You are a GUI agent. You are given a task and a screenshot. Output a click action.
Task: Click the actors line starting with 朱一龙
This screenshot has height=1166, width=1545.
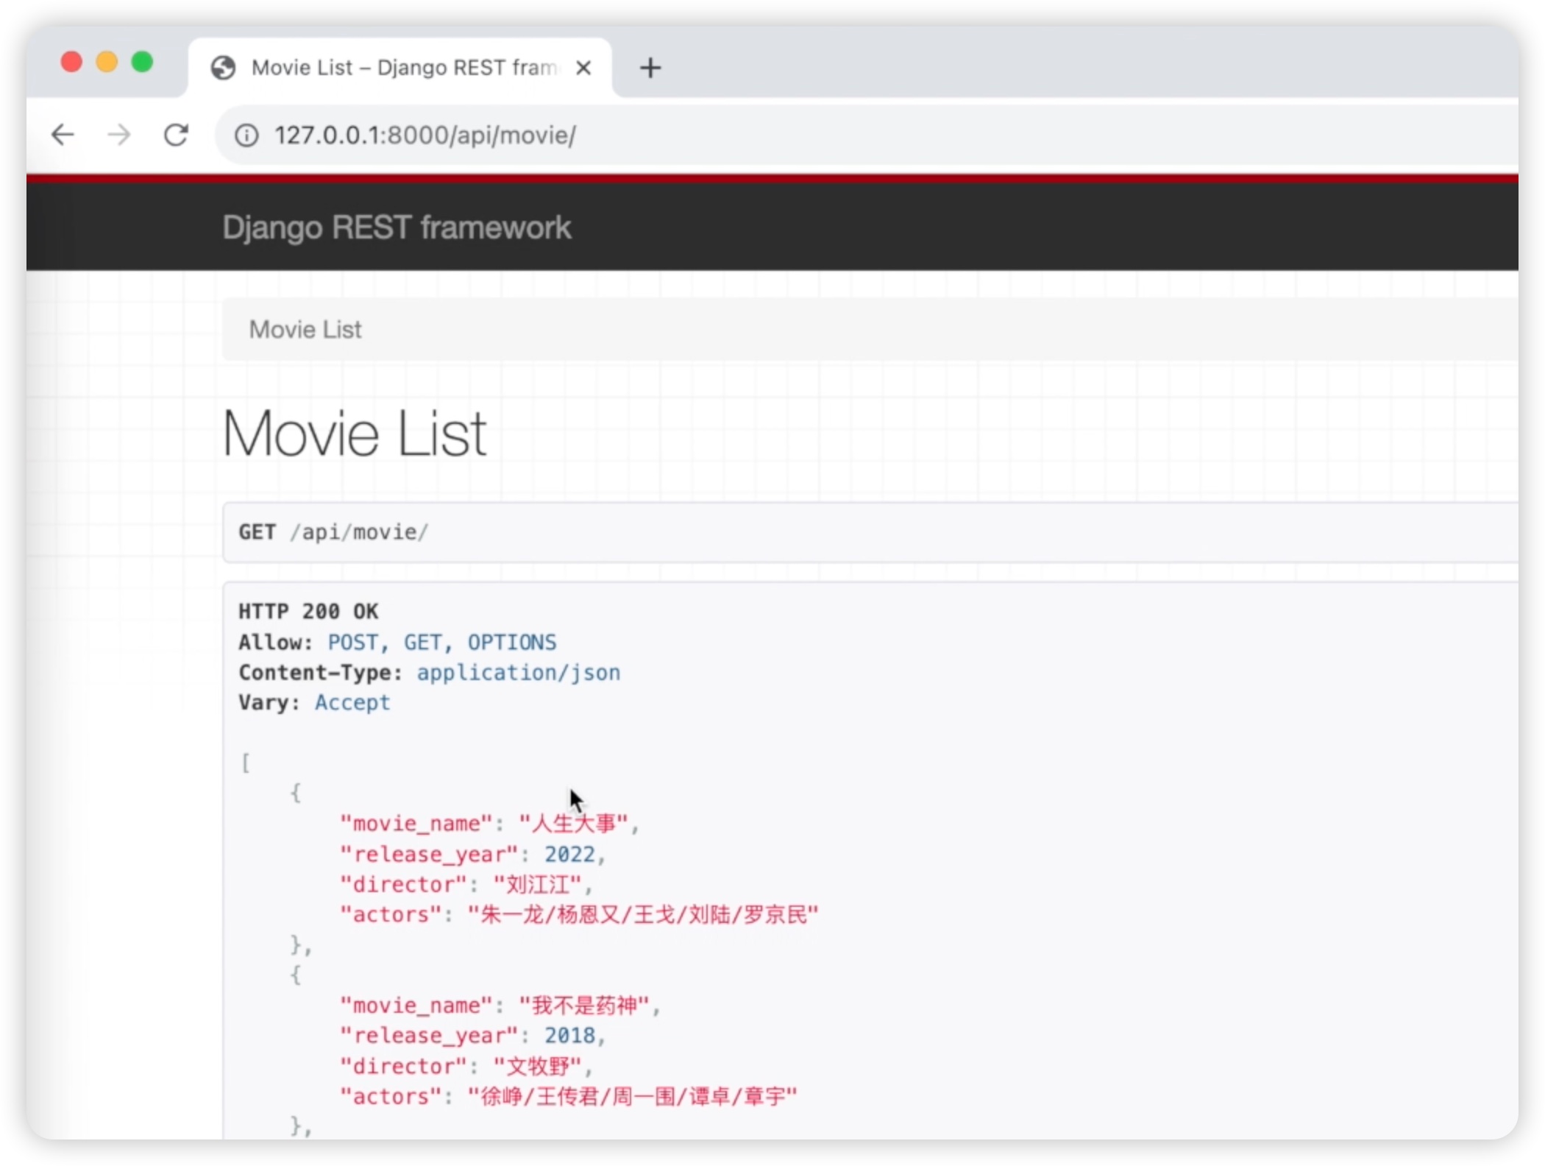579,915
